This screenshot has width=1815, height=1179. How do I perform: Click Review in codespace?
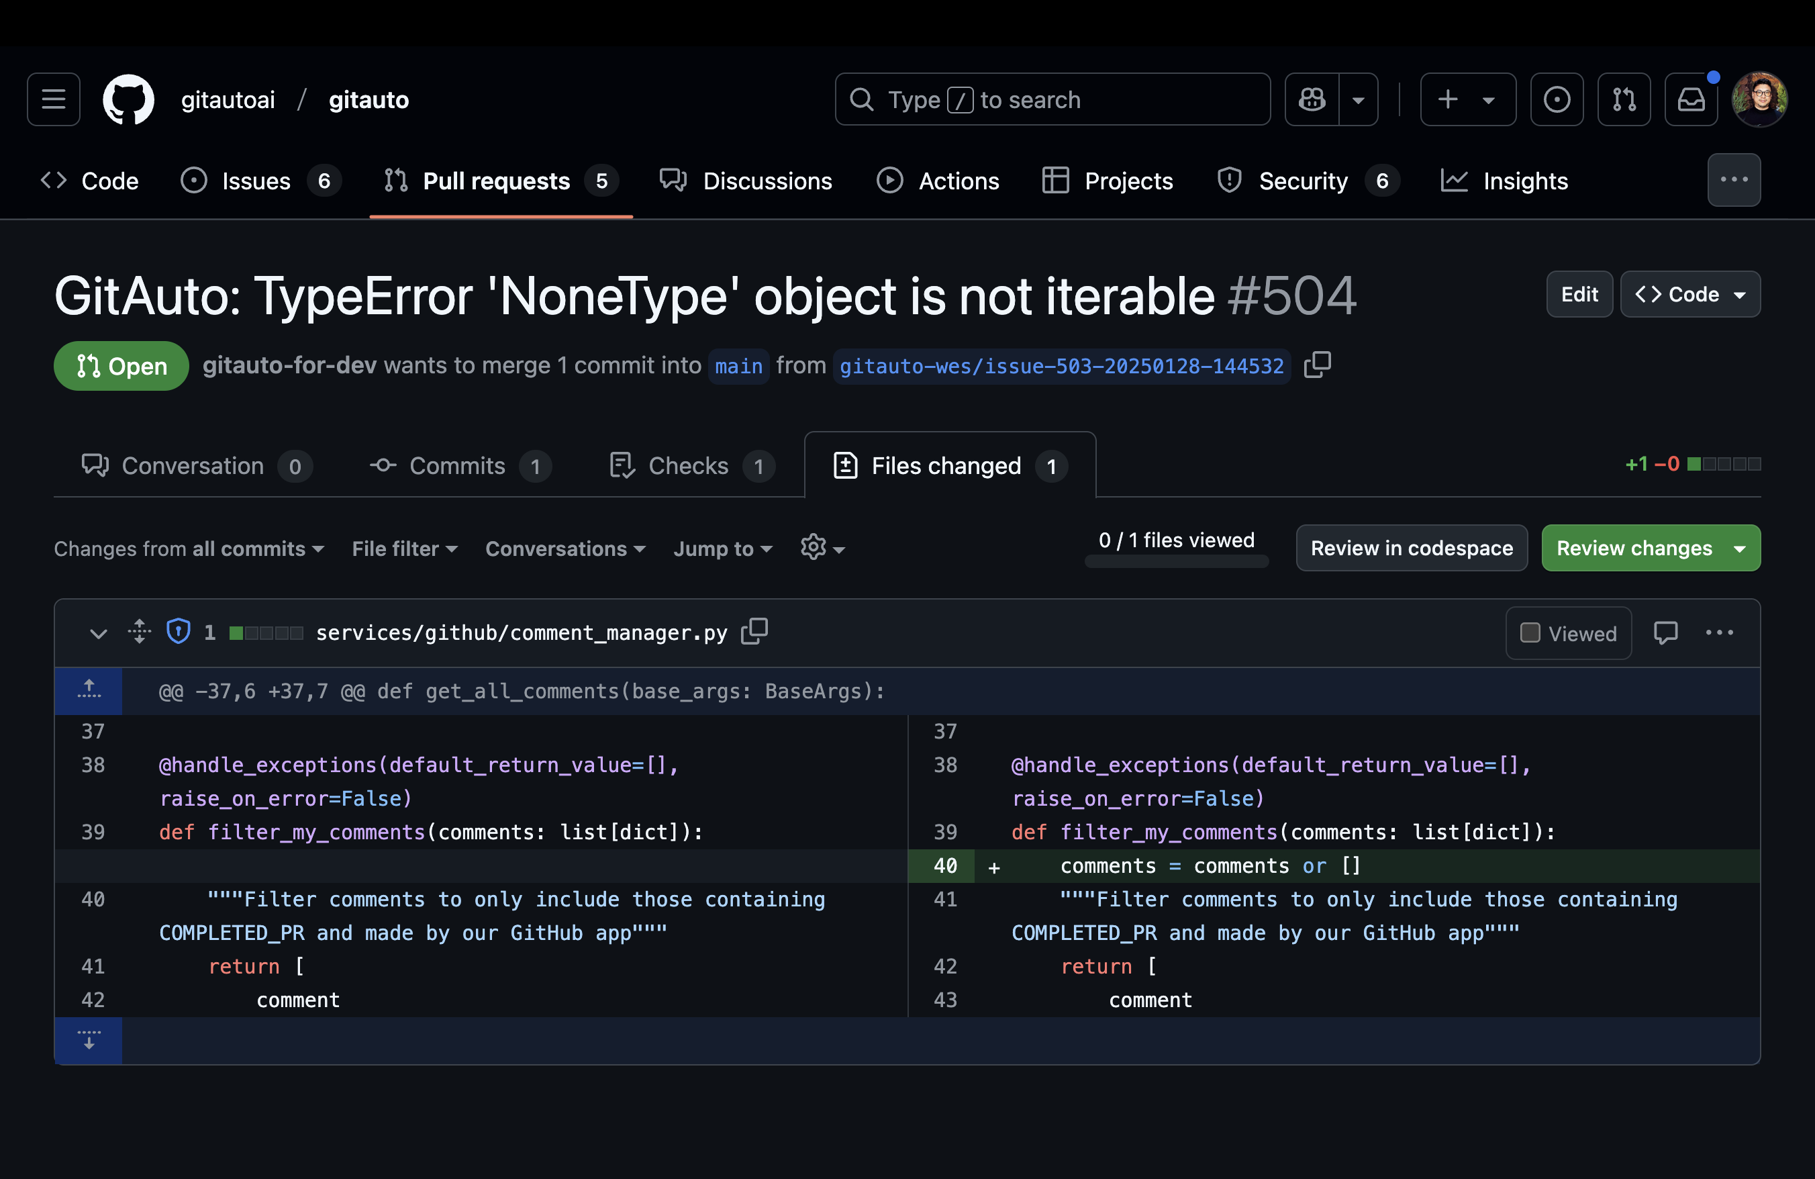(x=1412, y=549)
